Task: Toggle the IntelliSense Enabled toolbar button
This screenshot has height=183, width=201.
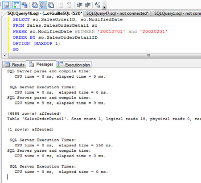Action: click(x=7, y=5)
